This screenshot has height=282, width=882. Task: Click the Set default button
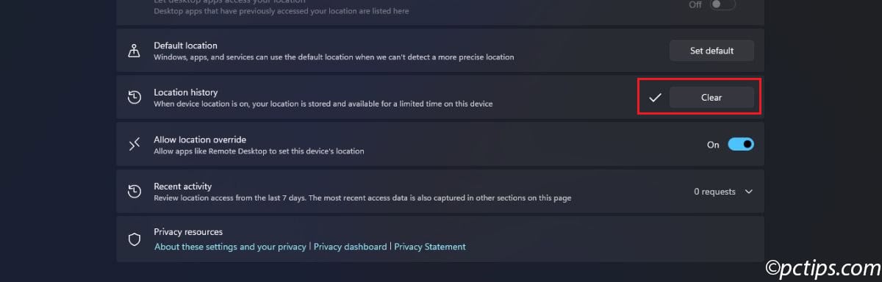click(x=711, y=51)
